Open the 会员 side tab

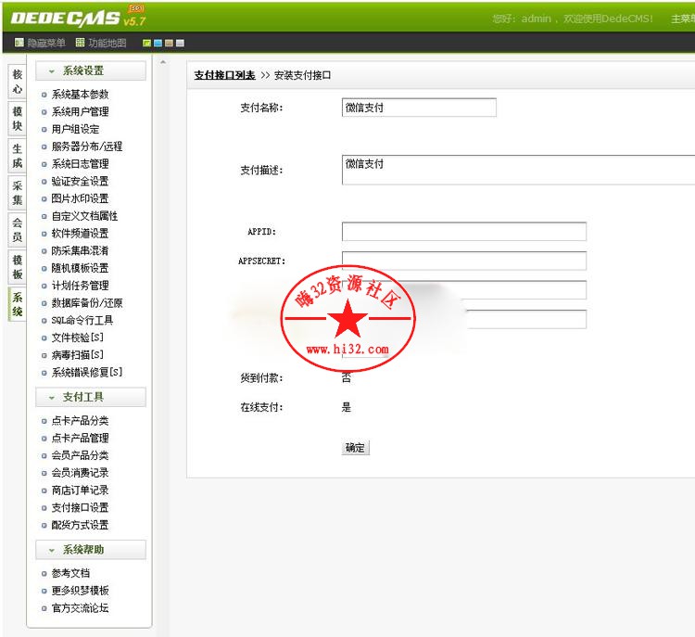pos(17,230)
